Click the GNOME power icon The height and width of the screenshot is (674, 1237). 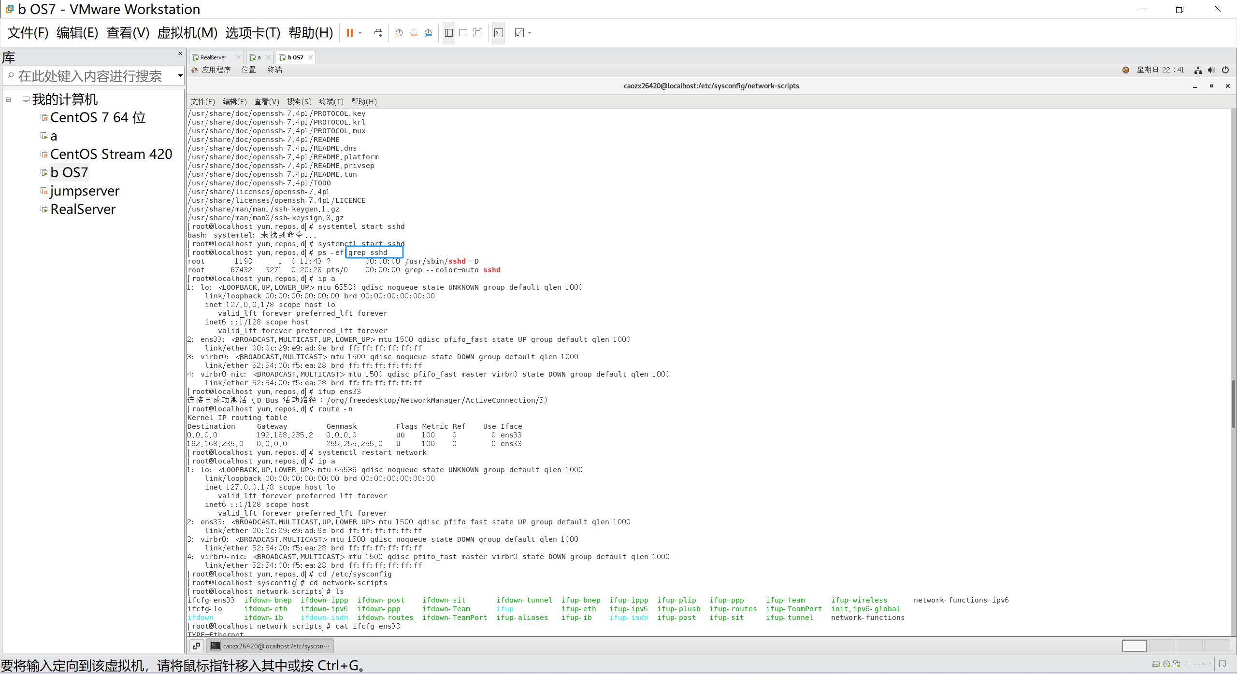[1225, 70]
